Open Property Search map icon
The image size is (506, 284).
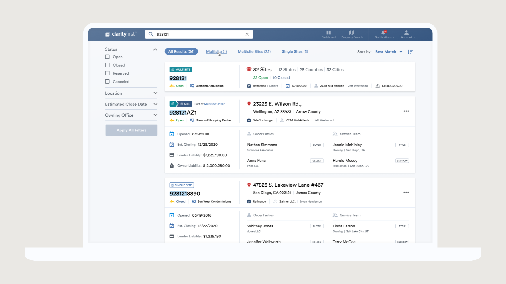click(351, 33)
